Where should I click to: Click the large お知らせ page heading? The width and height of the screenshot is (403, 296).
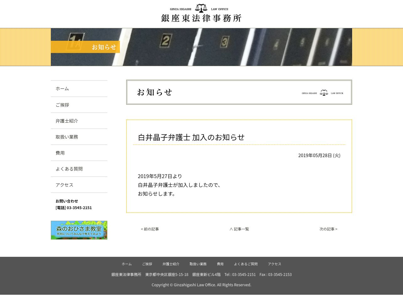(x=155, y=92)
